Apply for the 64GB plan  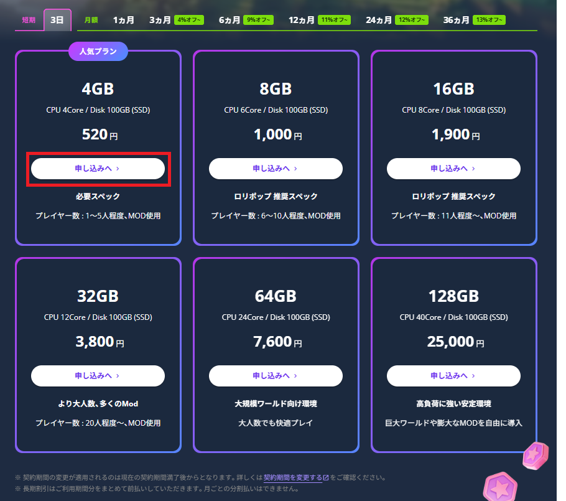pyautogui.click(x=276, y=376)
